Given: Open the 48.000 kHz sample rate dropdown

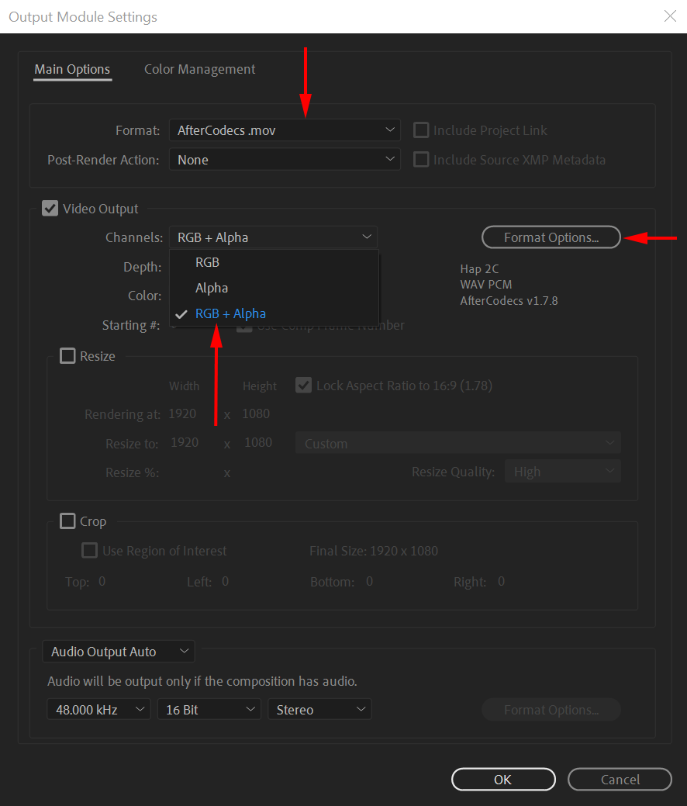Looking at the screenshot, I should [x=98, y=708].
